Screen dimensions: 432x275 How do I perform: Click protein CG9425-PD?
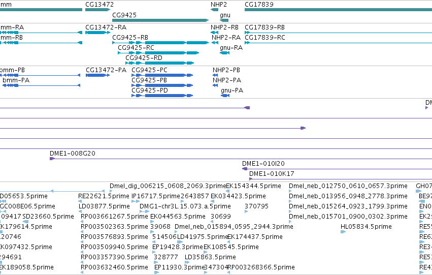(x=162, y=96)
